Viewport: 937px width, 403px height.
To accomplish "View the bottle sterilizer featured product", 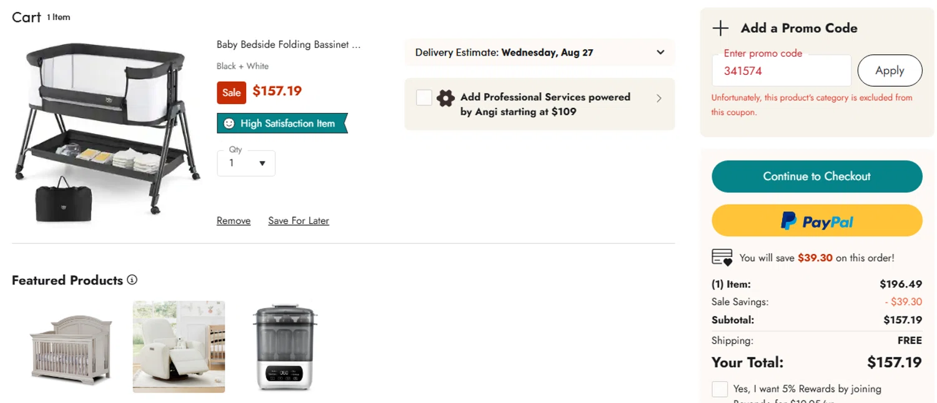I will click(x=285, y=347).
